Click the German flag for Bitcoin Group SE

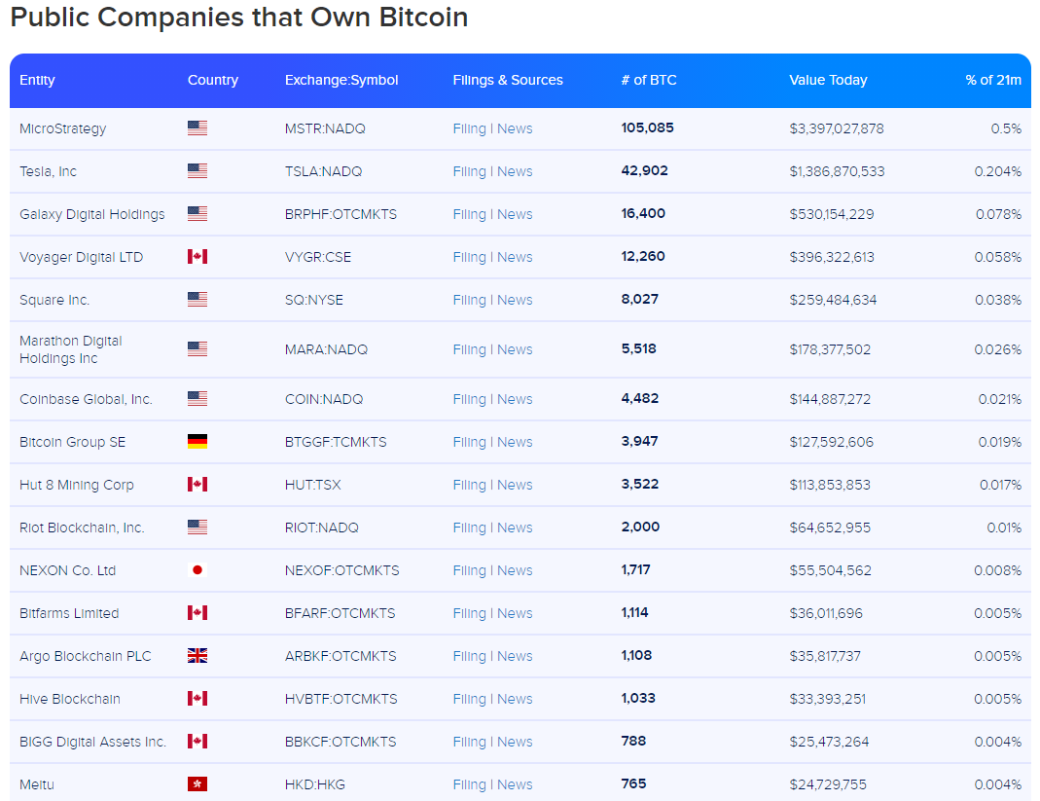coord(197,442)
